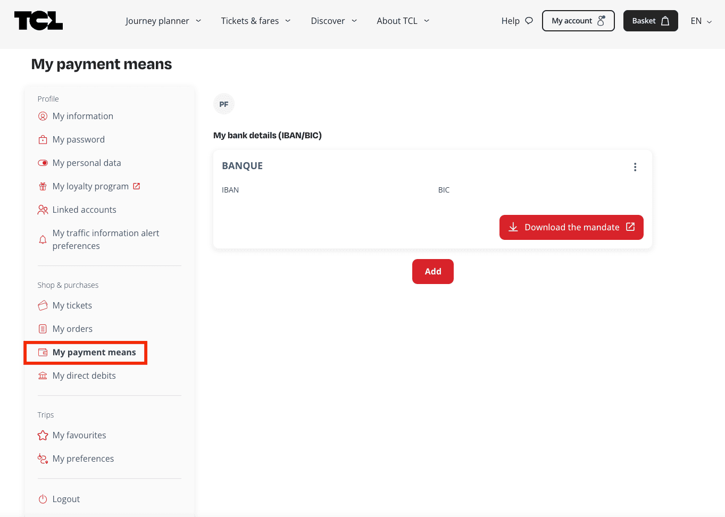This screenshot has height=517, width=725.
Task: Click the Help speech bubble icon
Action: point(529,21)
